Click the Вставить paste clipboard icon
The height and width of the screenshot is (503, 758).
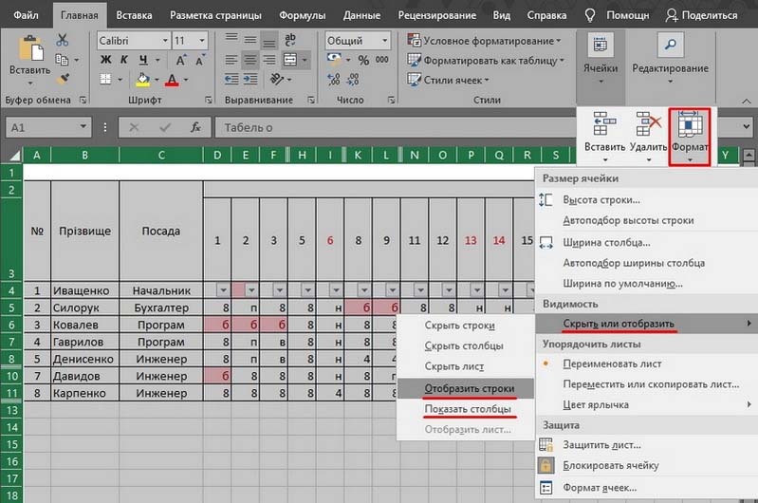click(x=30, y=51)
